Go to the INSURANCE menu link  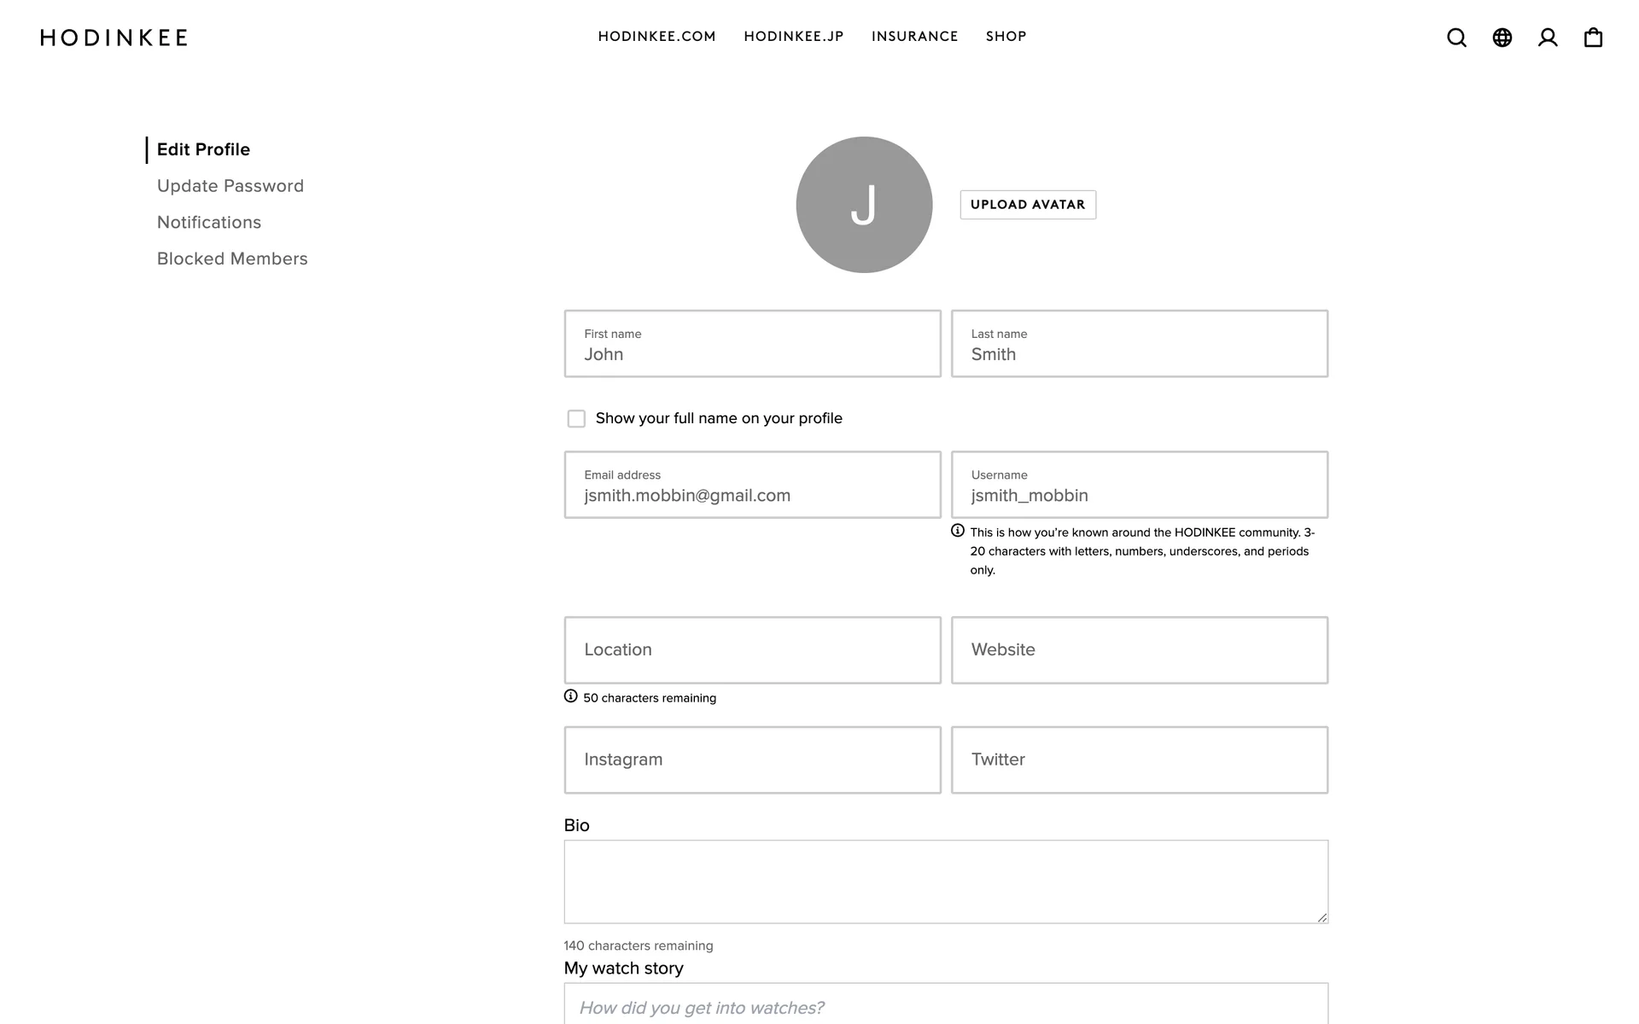click(x=914, y=37)
